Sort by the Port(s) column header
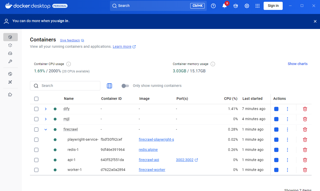Image resolution: width=320 pixels, height=191 pixels. 182,99
